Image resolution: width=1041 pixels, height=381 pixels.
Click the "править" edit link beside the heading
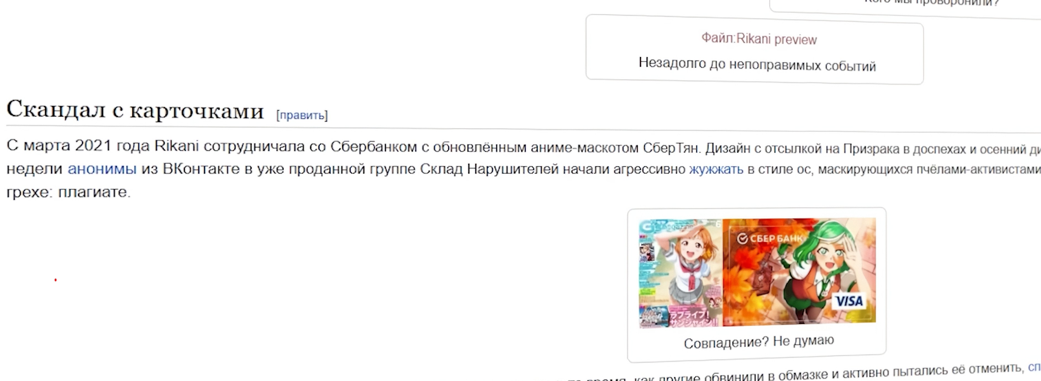[302, 115]
